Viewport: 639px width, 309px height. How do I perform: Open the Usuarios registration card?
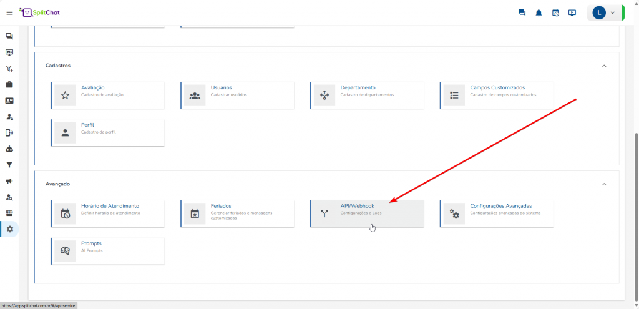[x=237, y=95]
